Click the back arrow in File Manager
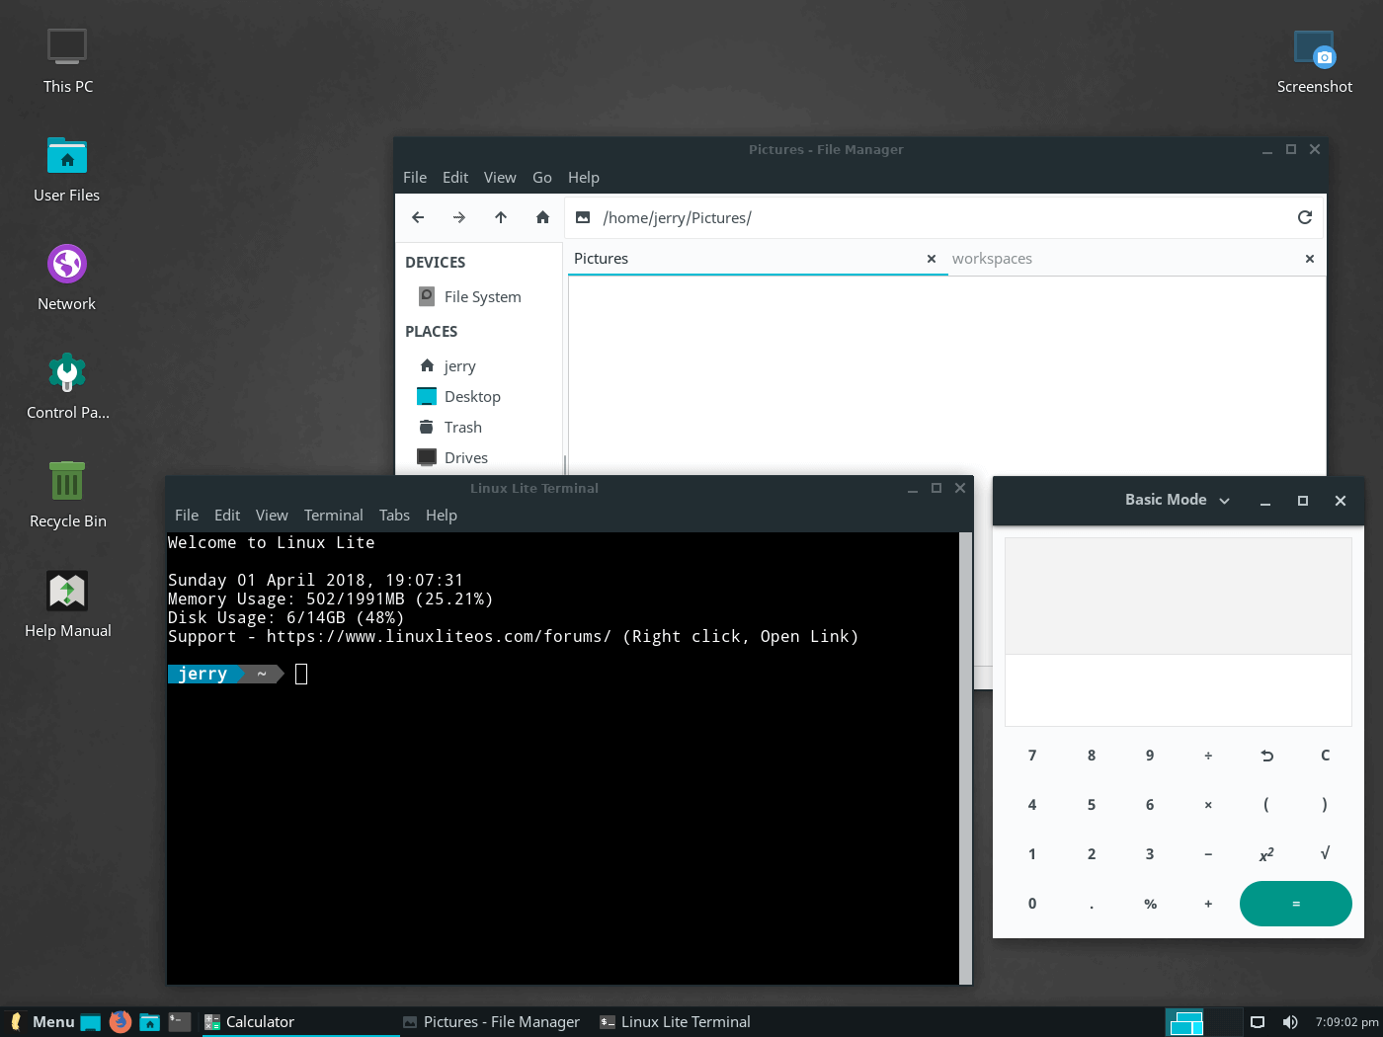 pos(418,217)
